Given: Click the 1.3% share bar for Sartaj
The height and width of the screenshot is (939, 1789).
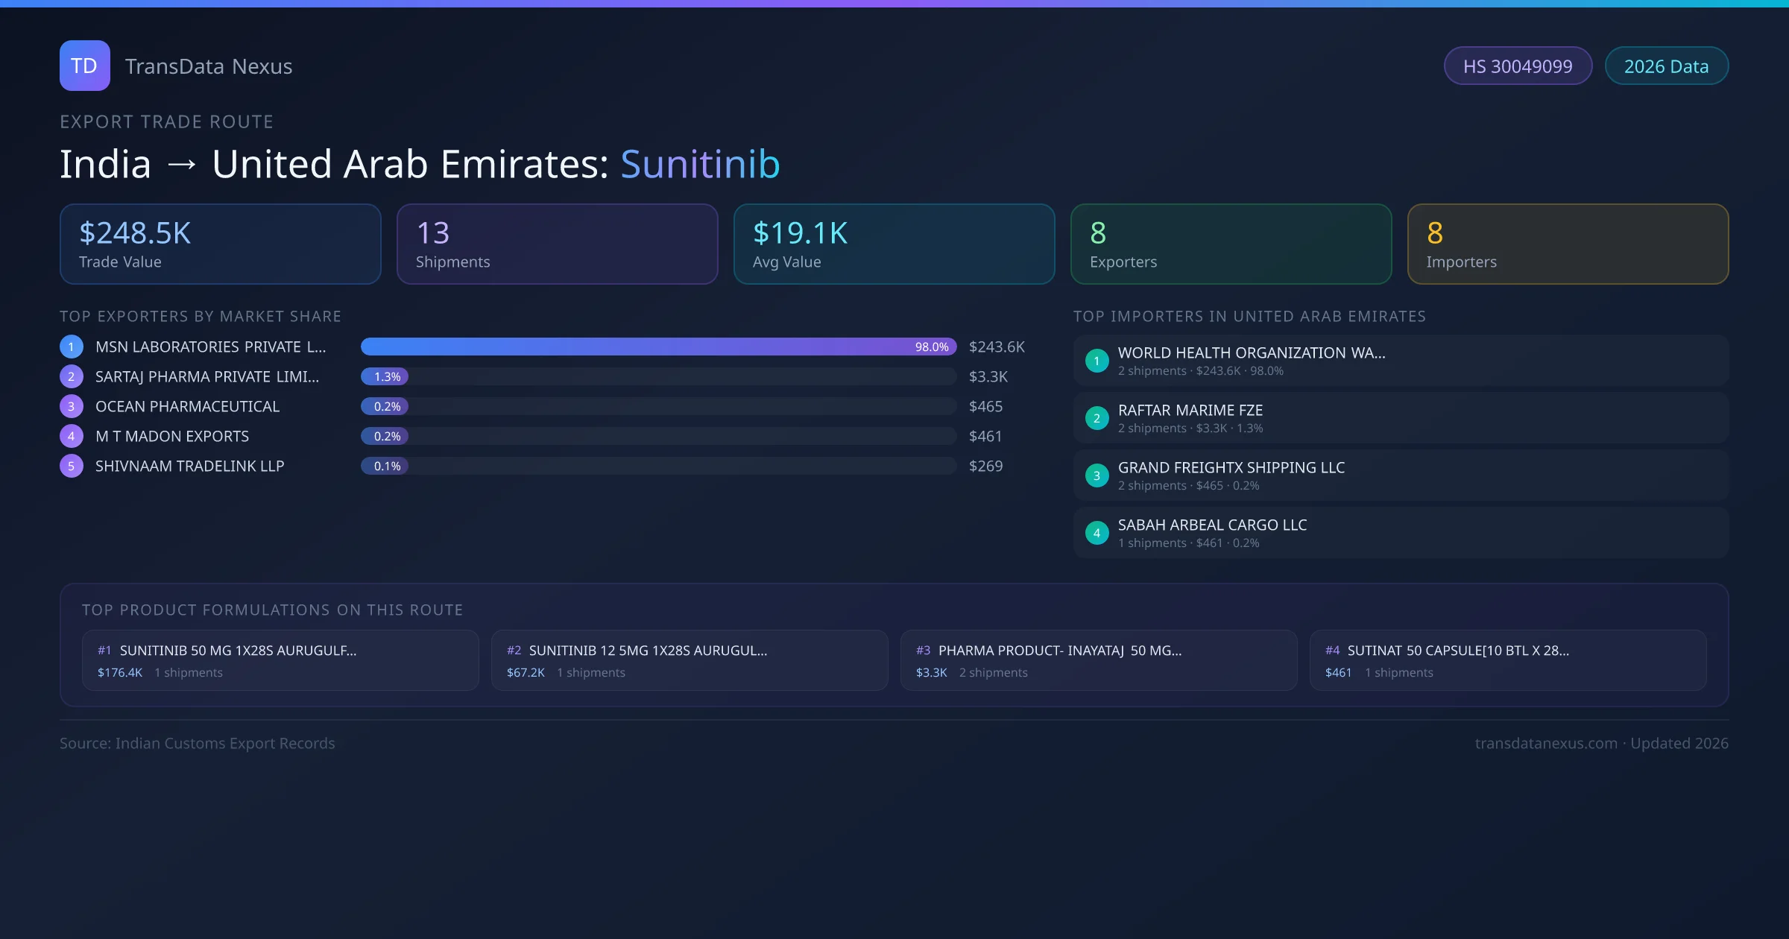Looking at the screenshot, I should (x=385, y=376).
